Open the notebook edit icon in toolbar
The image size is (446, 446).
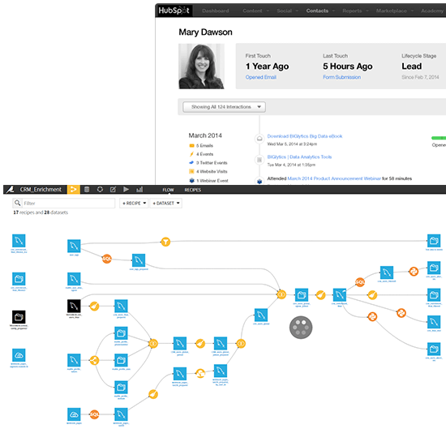pyautogui.click(x=113, y=189)
